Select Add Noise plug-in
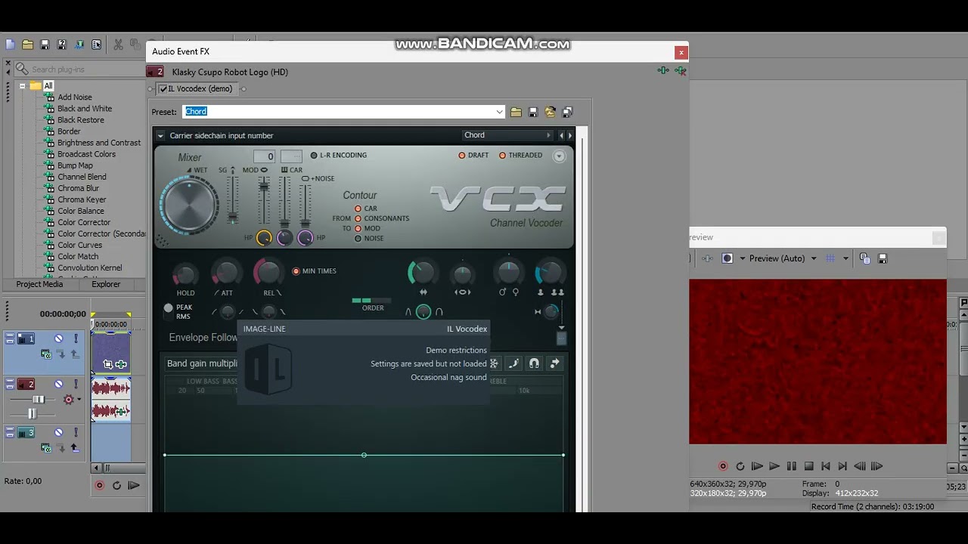The height and width of the screenshot is (544, 968). [75, 97]
